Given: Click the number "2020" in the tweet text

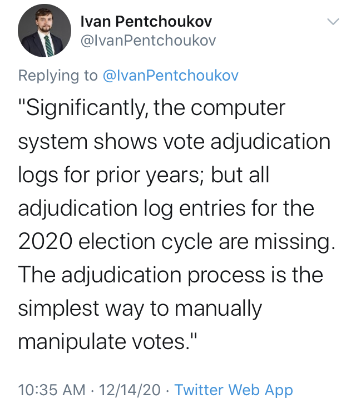Looking at the screenshot, I should click(45, 242).
